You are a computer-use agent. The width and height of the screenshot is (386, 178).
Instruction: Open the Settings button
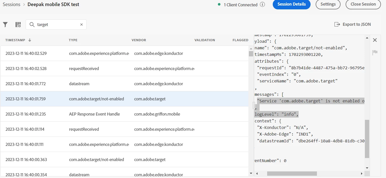click(328, 4)
